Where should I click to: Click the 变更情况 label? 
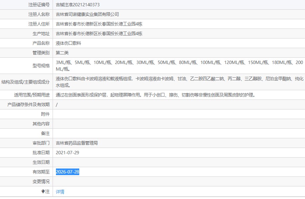point(41,181)
